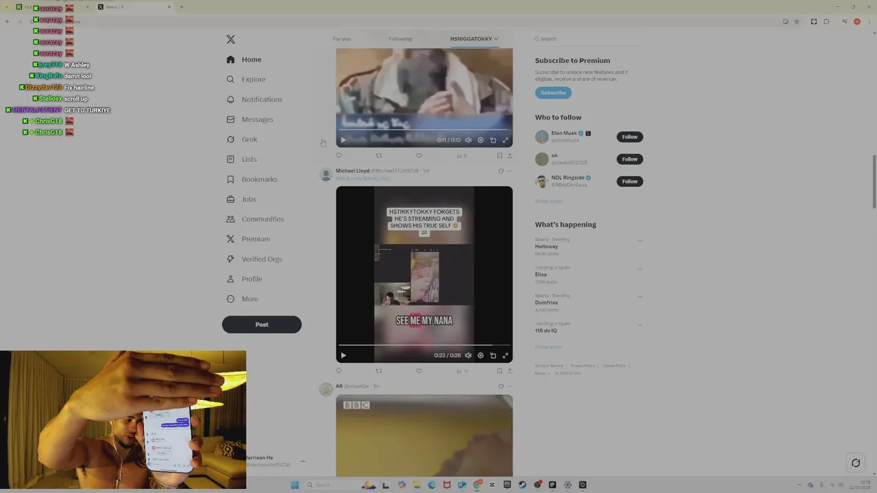Toggle picture-in-picture on top video
Image resolution: width=877 pixels, height=493 pixels.
click(493, 140)
